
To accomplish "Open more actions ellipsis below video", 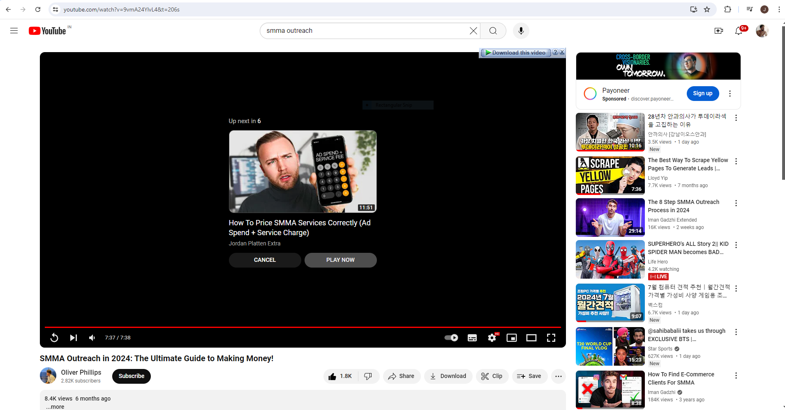I will [559, 376].
